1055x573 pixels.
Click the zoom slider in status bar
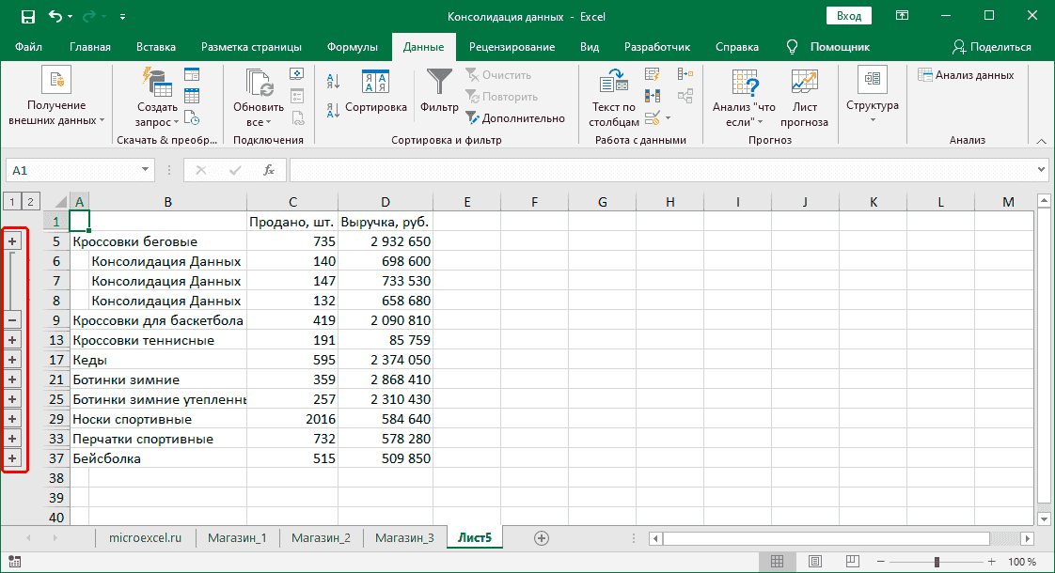pos(937,562)
